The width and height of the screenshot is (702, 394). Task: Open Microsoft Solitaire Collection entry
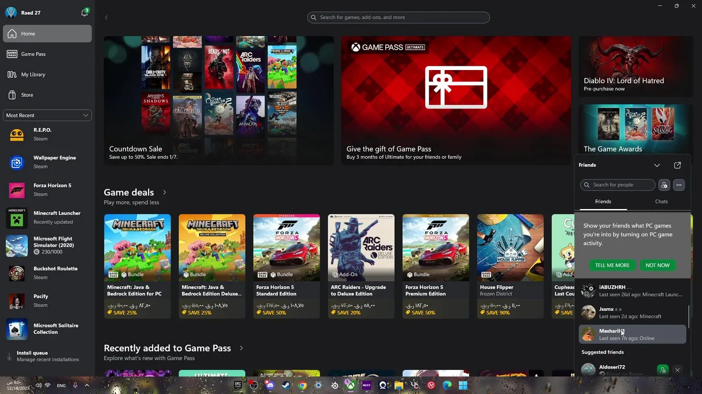pyautogui.click(x=47, y=329)
